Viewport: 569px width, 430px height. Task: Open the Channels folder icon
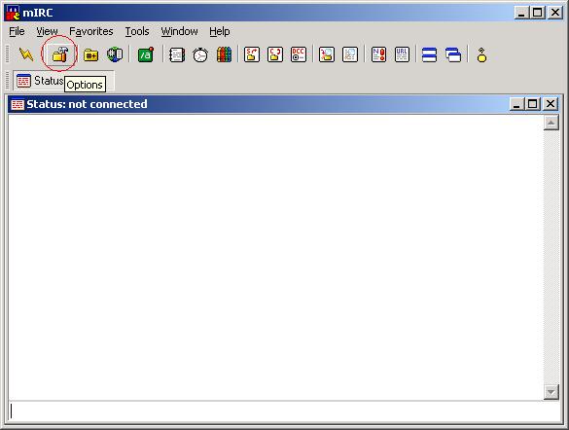[90, 54]
